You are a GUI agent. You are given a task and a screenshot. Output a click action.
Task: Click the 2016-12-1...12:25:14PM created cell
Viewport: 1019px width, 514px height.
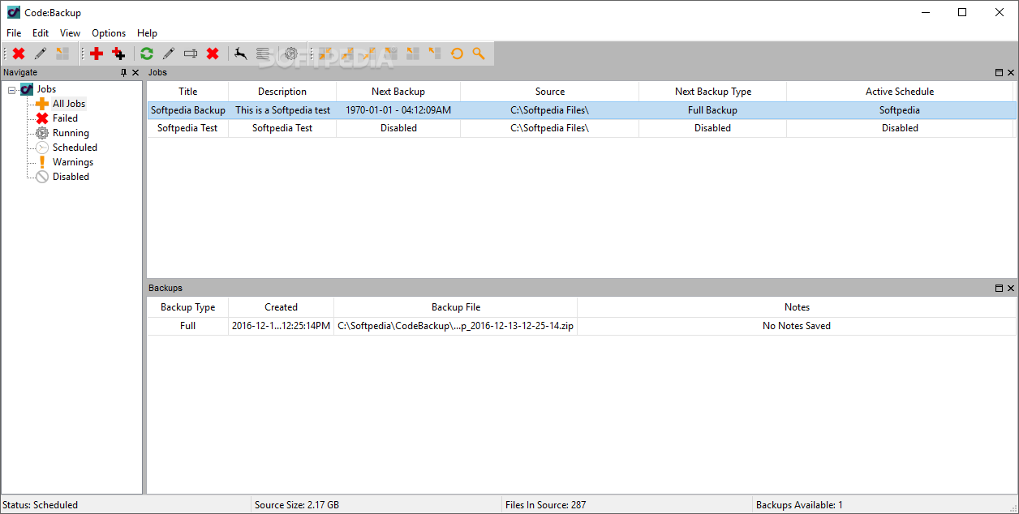click(x=281, y=326)
